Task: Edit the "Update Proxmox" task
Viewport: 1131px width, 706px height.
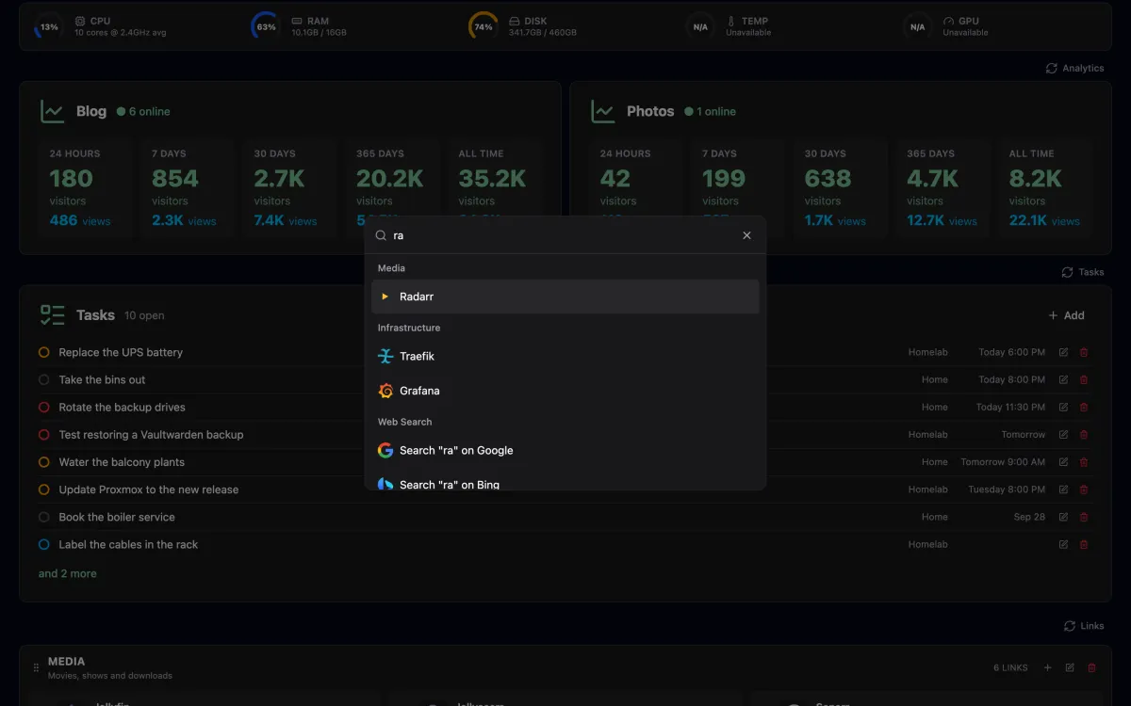Action: click(x=1063, y=489)
